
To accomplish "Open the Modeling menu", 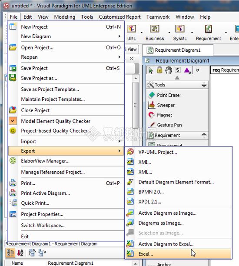I will coord(65,17).
